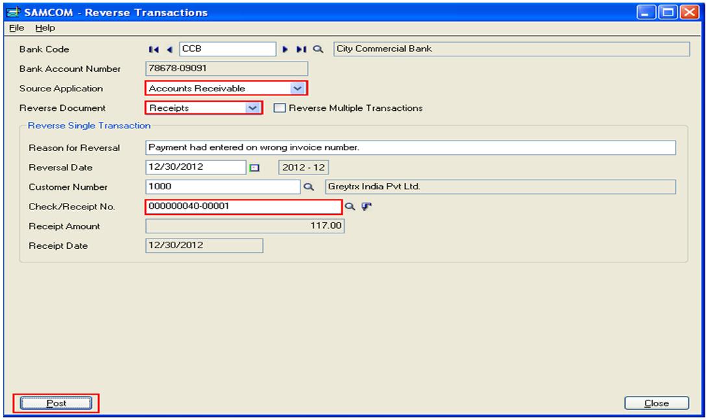This screenshot has height=420, width=708.
Task: Click the Reverse Document label
Action: coord(62,108)
